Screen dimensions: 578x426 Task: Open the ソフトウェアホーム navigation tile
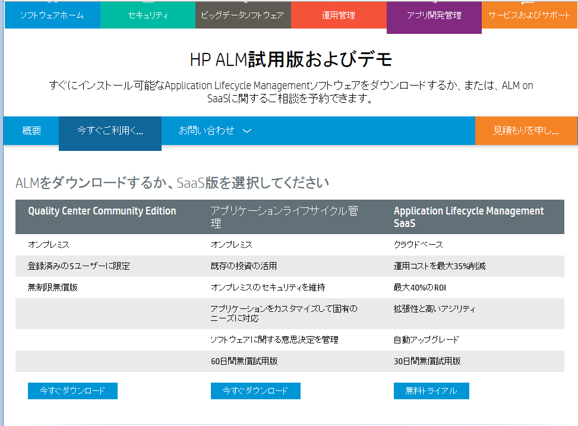(52, 15)
